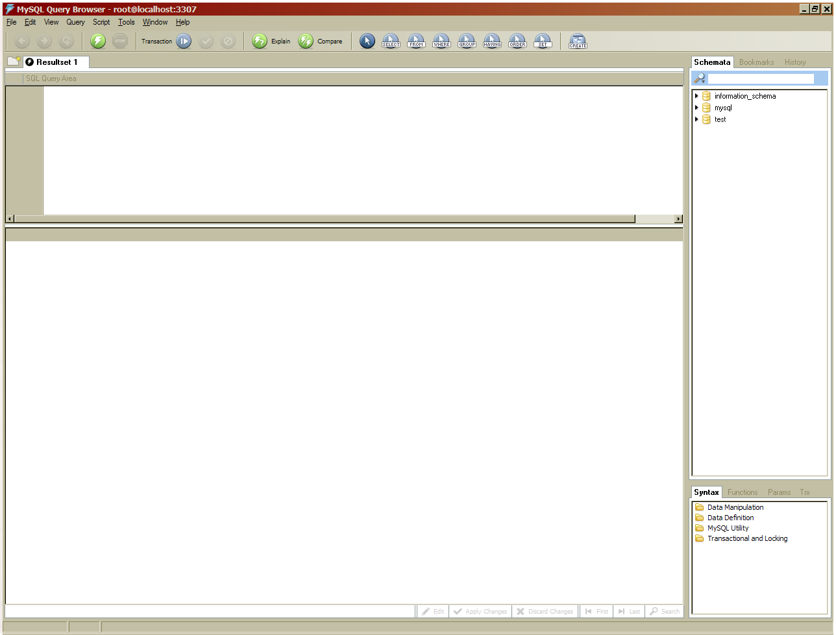
Task: Open the schemata search magnifier options
Action: click(x=700, y=78)
